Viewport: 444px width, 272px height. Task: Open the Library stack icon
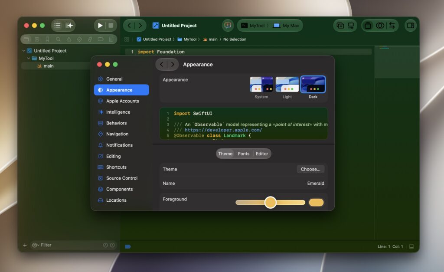coord(368,26)
